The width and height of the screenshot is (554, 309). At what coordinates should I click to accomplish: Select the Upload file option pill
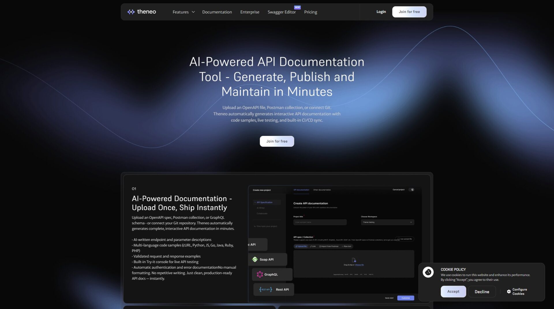click(301, 246)
